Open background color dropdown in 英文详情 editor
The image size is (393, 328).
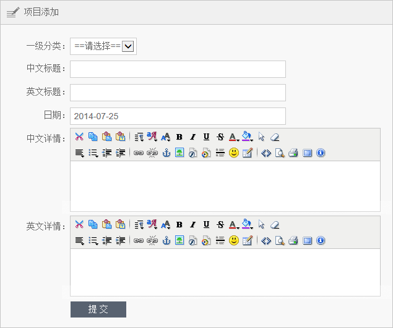tap(247, 225)
